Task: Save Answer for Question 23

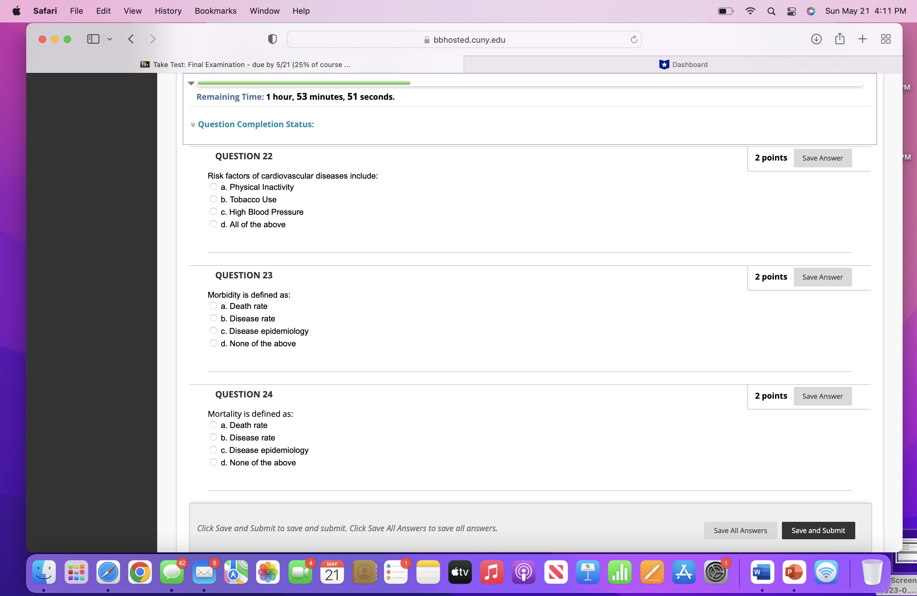Action: [822, 277]
